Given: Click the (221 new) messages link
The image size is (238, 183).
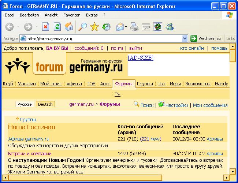Looking at the screenshot, I should pos(150,139).
